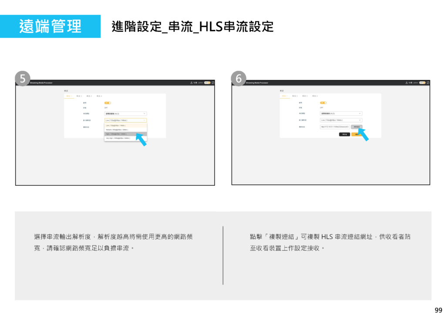Click the user account icon in step 6 header
This screenshot has height=315, width=446.
(407, 83)
